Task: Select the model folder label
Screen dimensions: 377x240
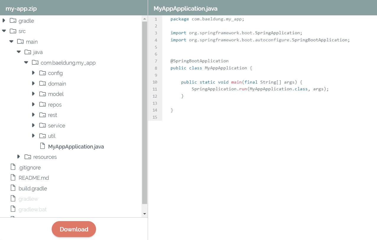Action: [x=56, y=94]
